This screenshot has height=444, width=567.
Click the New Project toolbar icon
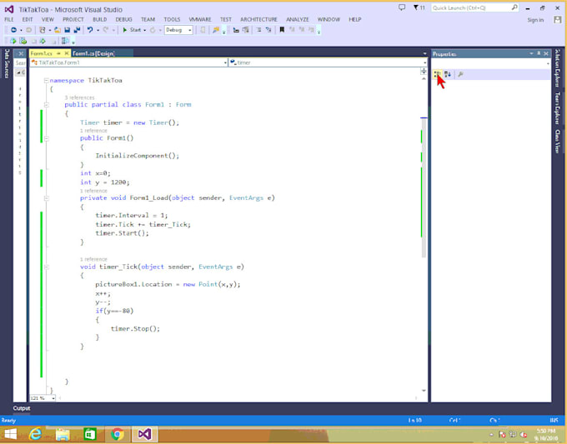43,30
